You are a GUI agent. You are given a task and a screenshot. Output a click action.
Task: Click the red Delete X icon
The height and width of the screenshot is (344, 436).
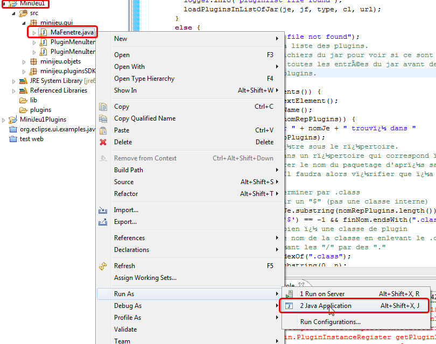pyautogui.click(x=103, y=142)
